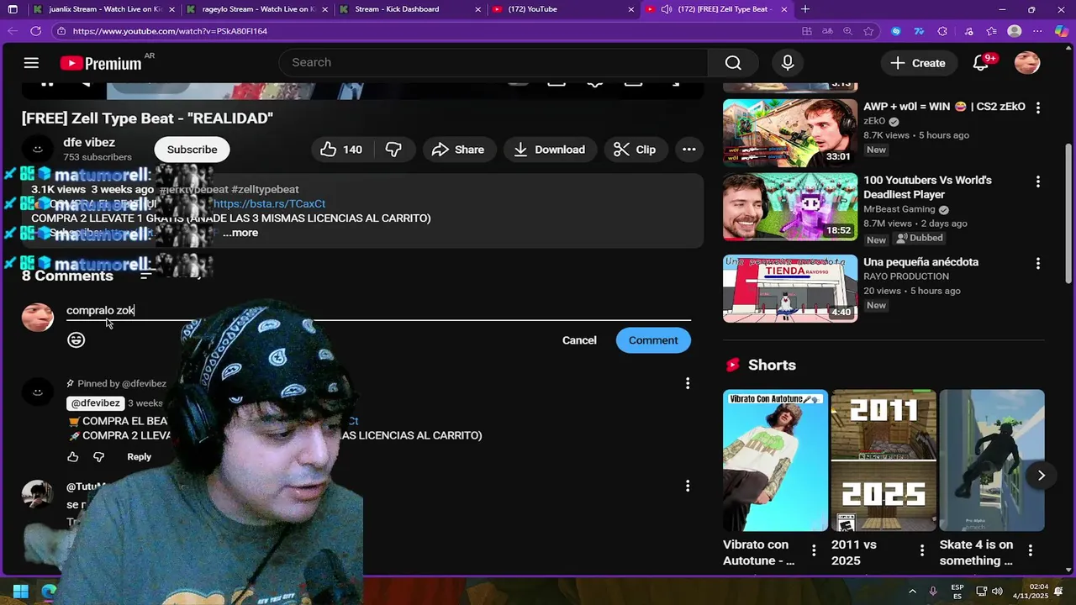Viewport: 1076px width, 605px height.
Task: Create a clip with Clip button
Action: click(635, 150)
